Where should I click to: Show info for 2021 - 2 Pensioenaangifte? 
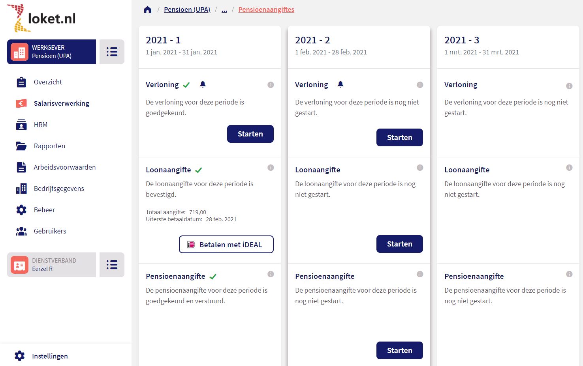coord(420,274)
